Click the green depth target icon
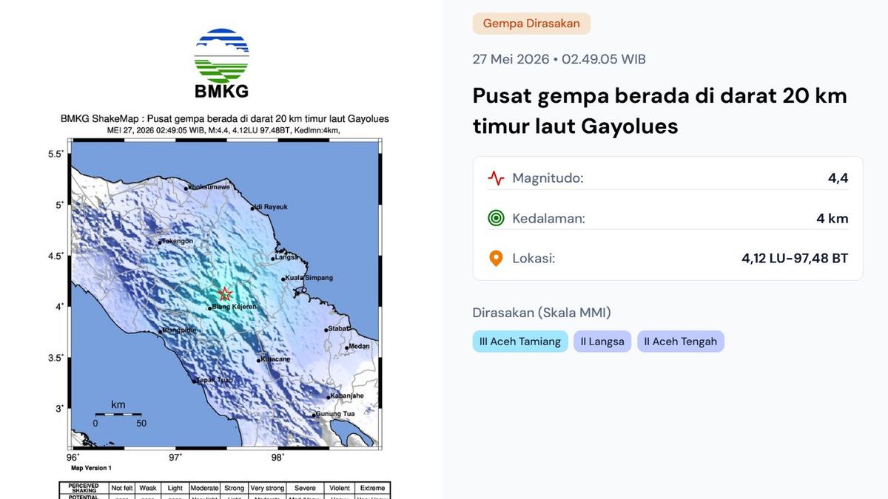The width and height of the screenshot is (888, 499). pos(496,218)
